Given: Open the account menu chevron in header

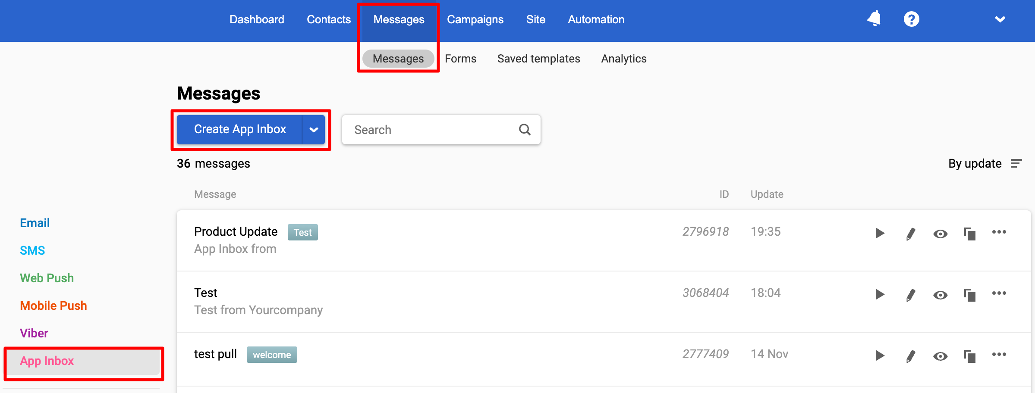Looking at the screenshot, I should point(1000,19).
